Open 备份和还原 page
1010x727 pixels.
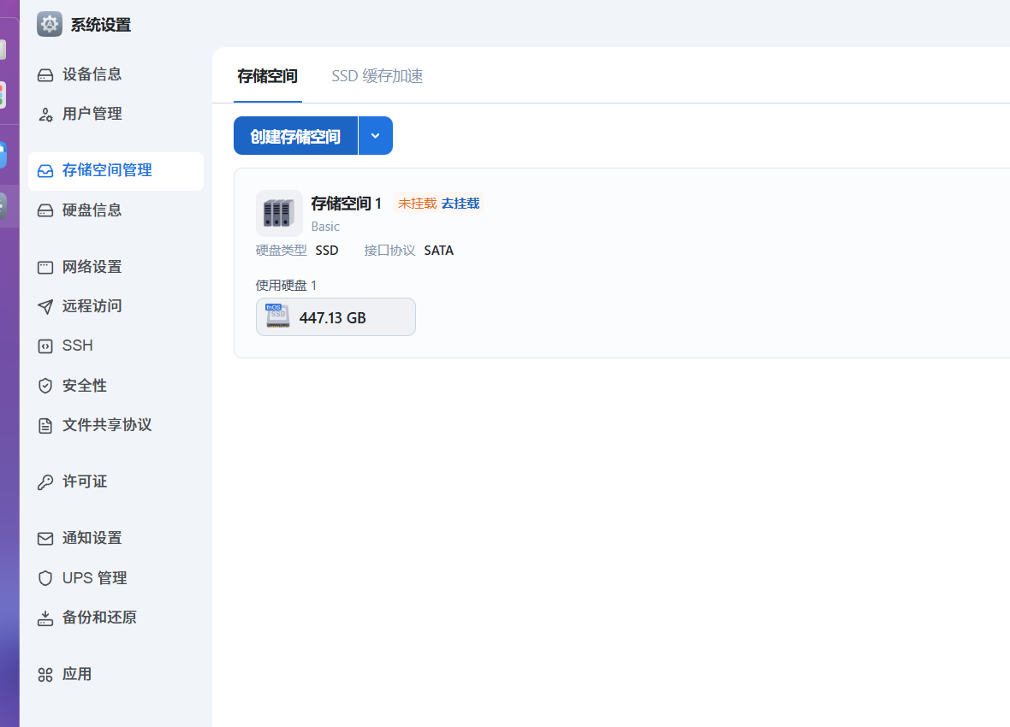[x=116, y=618]
